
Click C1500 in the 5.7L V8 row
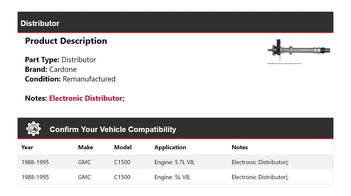tap(122, 162)
